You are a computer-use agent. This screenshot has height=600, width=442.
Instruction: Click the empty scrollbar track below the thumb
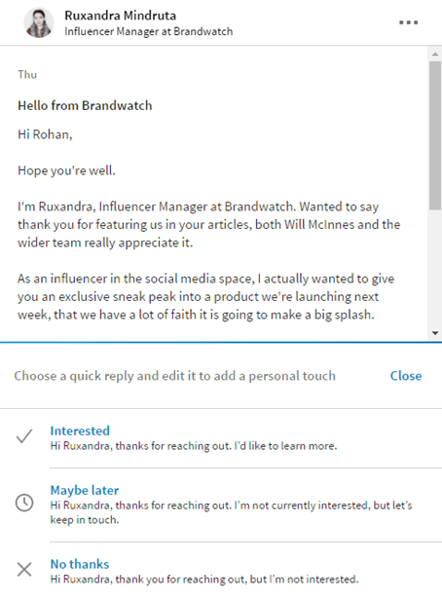click(435, 268)
